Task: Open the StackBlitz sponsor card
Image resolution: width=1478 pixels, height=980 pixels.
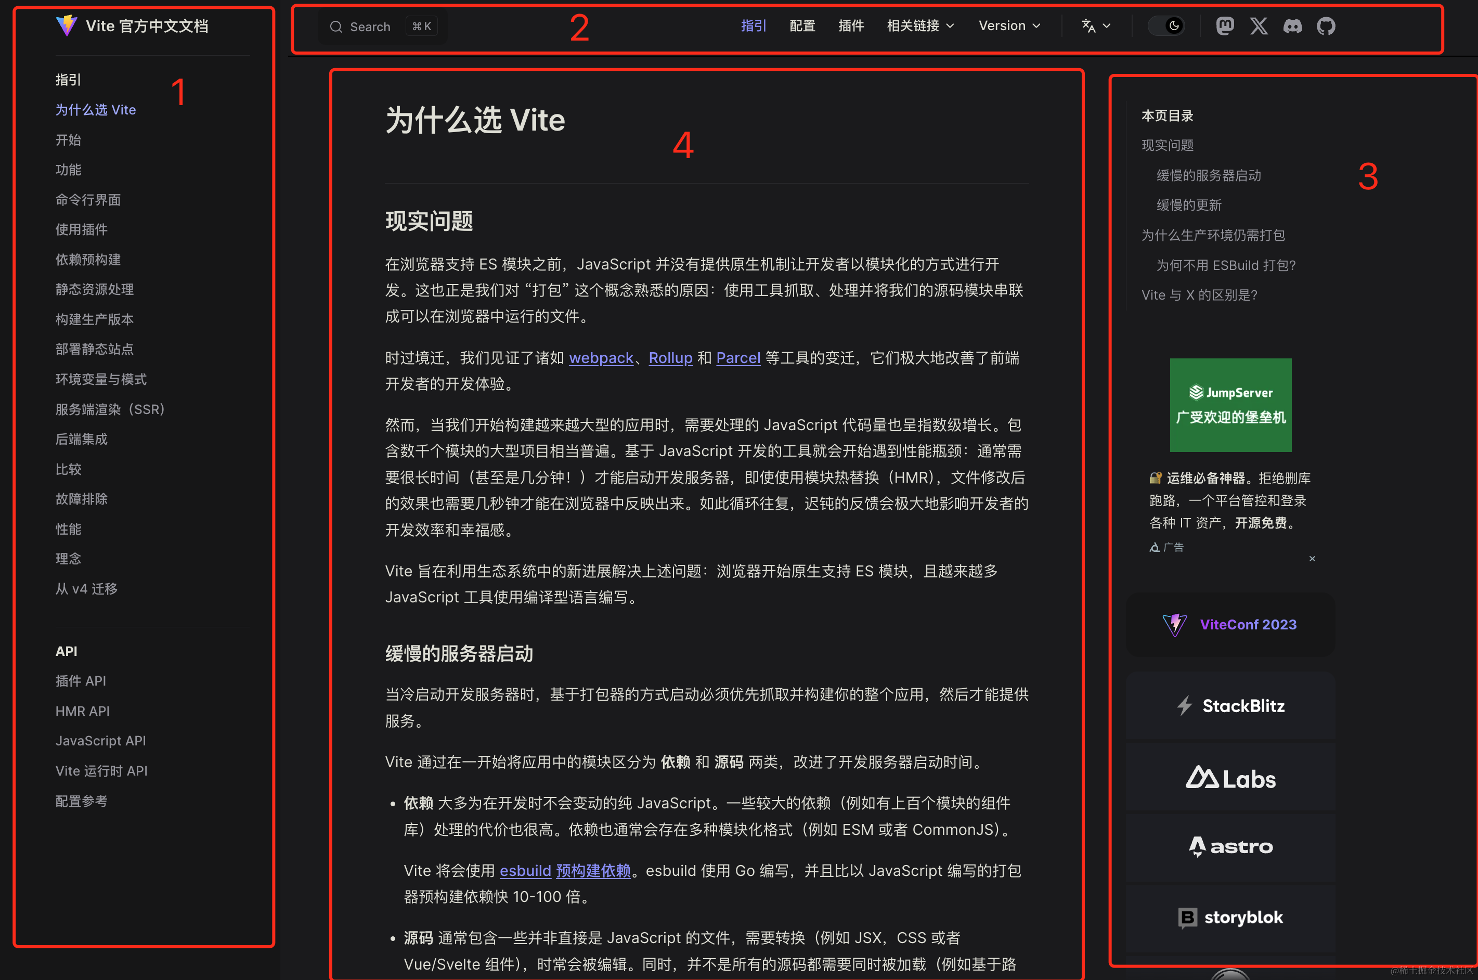Action: (1230, 706)
